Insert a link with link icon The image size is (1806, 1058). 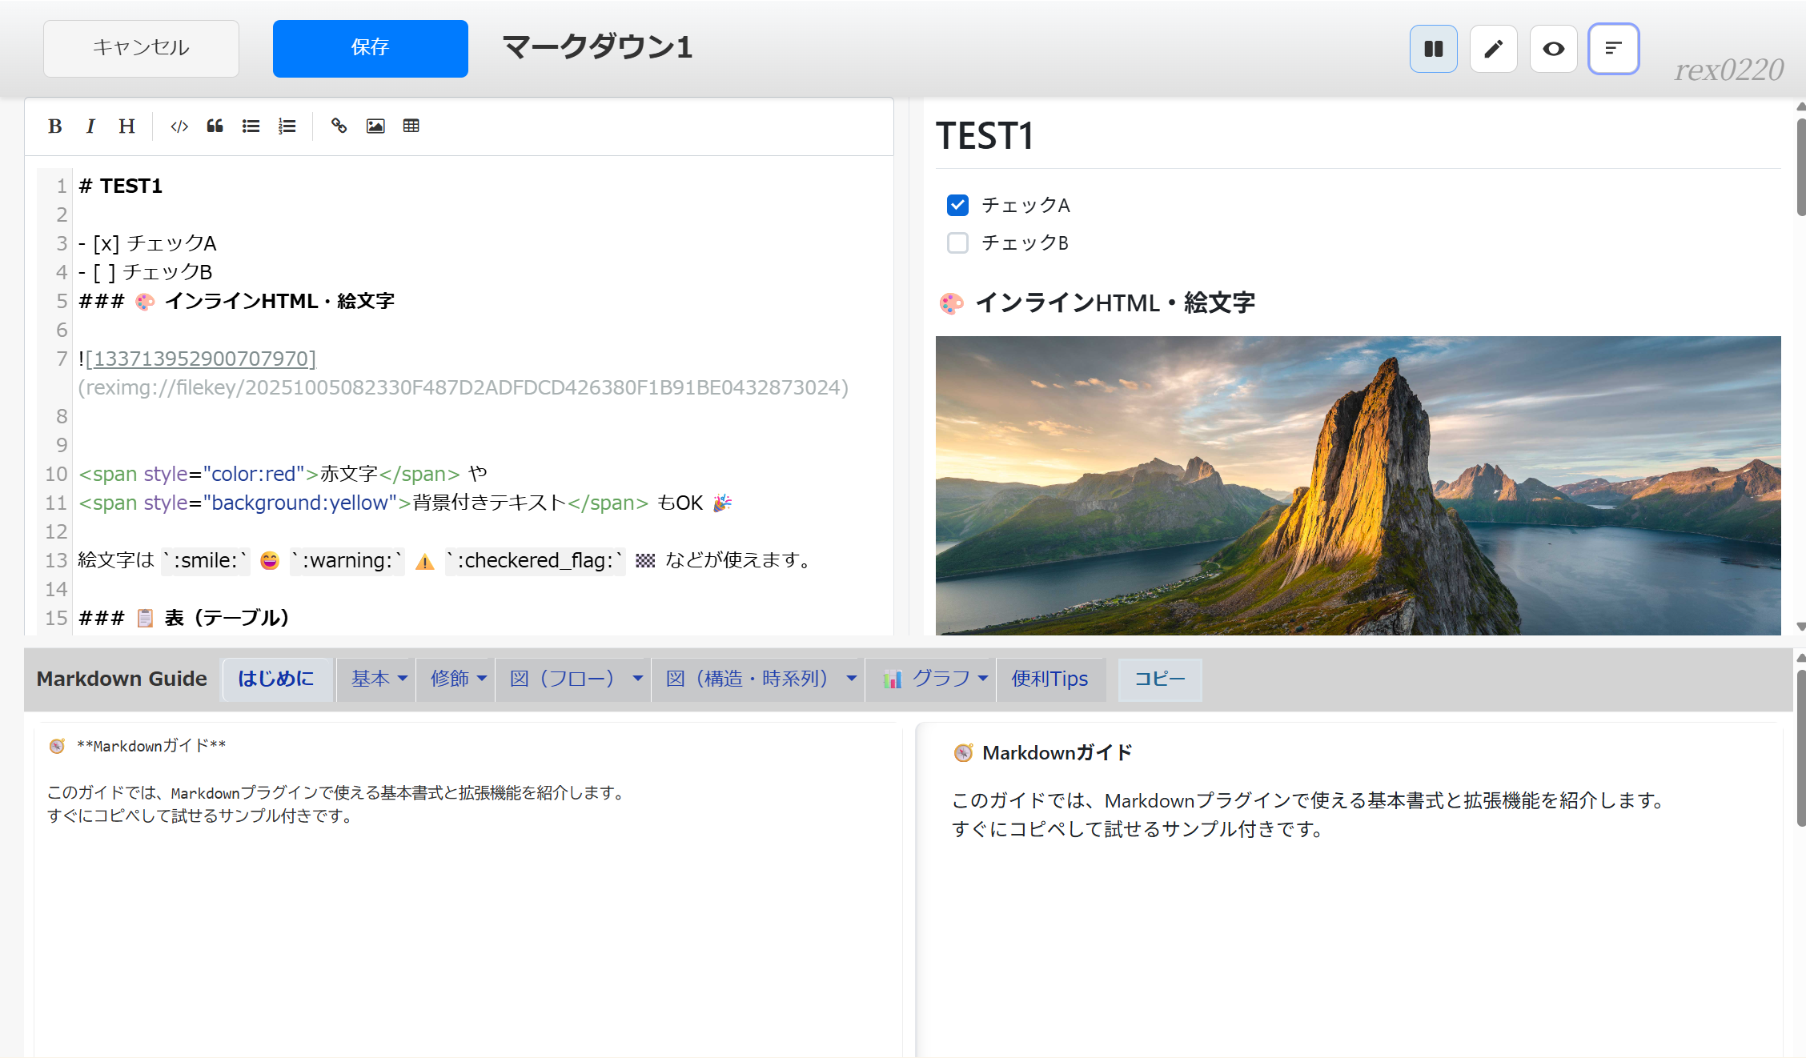pos(339,126)
